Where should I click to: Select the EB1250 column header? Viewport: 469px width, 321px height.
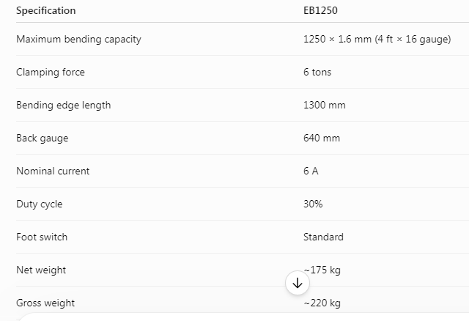click(320, 10)
